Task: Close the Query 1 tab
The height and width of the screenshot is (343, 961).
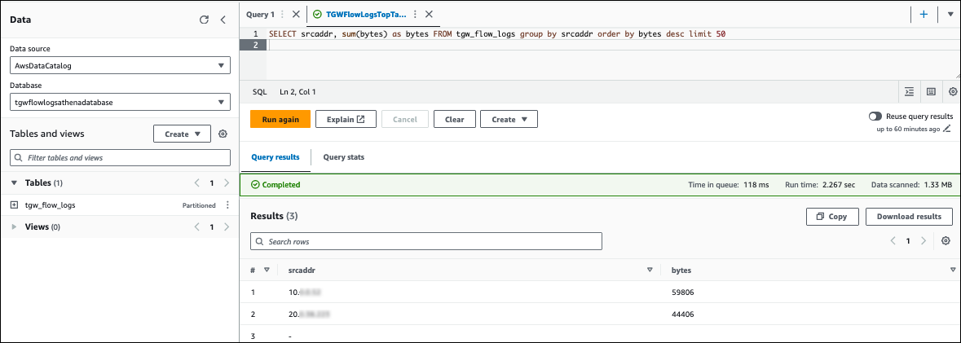Action: 296,14
